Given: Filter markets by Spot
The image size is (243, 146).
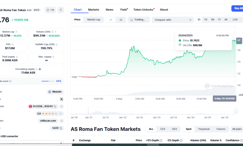Looking at the screenshot, I should click(x=188, y=129).
